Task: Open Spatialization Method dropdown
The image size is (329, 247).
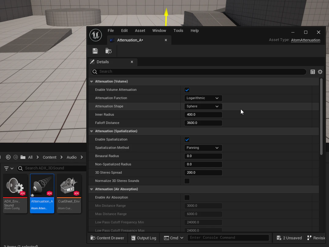Action: pyautogui.click(x=203, y=148)
